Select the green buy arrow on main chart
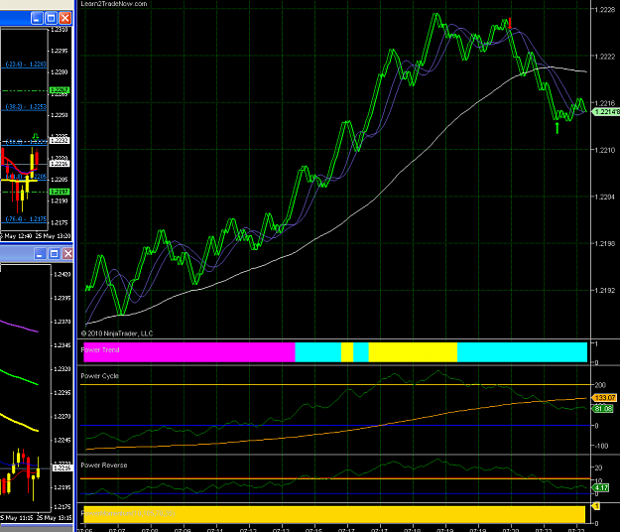Screen dimensions: 620x532 pos(558,128)
